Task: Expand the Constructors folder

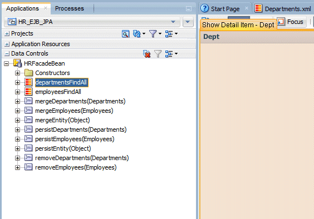Action: pyautogui.click(x=17, y=73)
